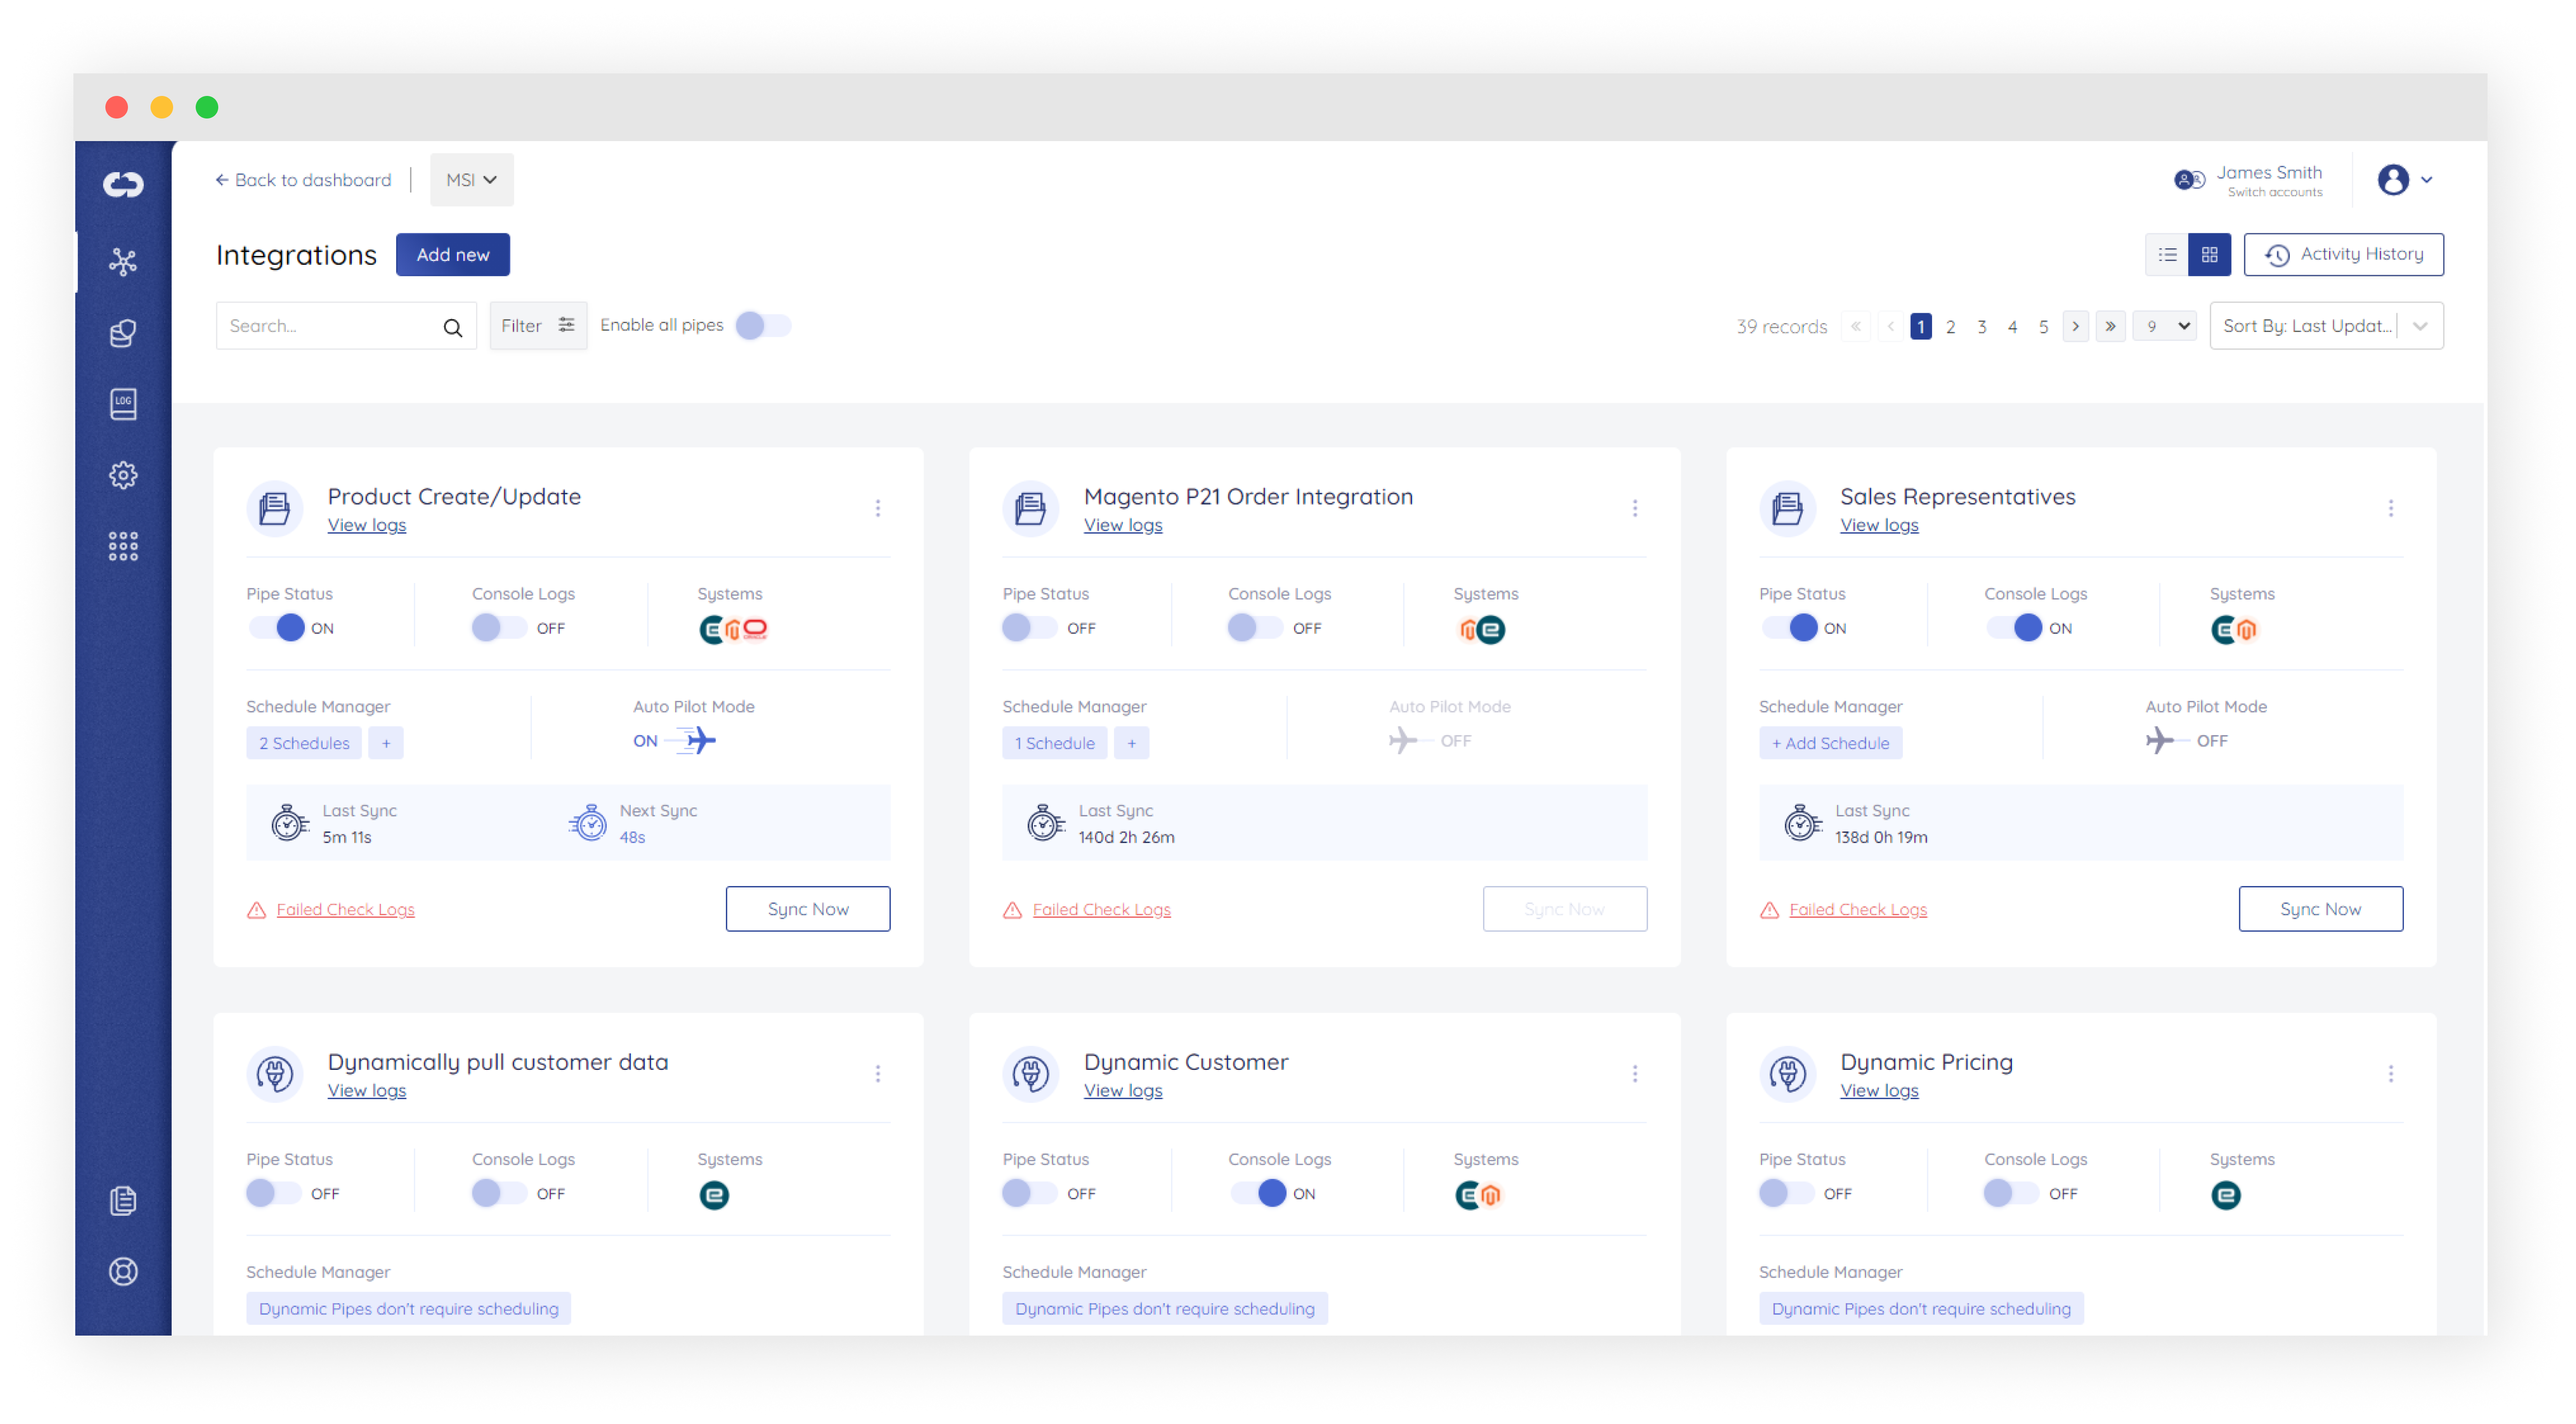This screenshot has height=1424, width=2576.
Task: Open three-dot menu on Sales Representatives card
Action: click(2390, 508)
